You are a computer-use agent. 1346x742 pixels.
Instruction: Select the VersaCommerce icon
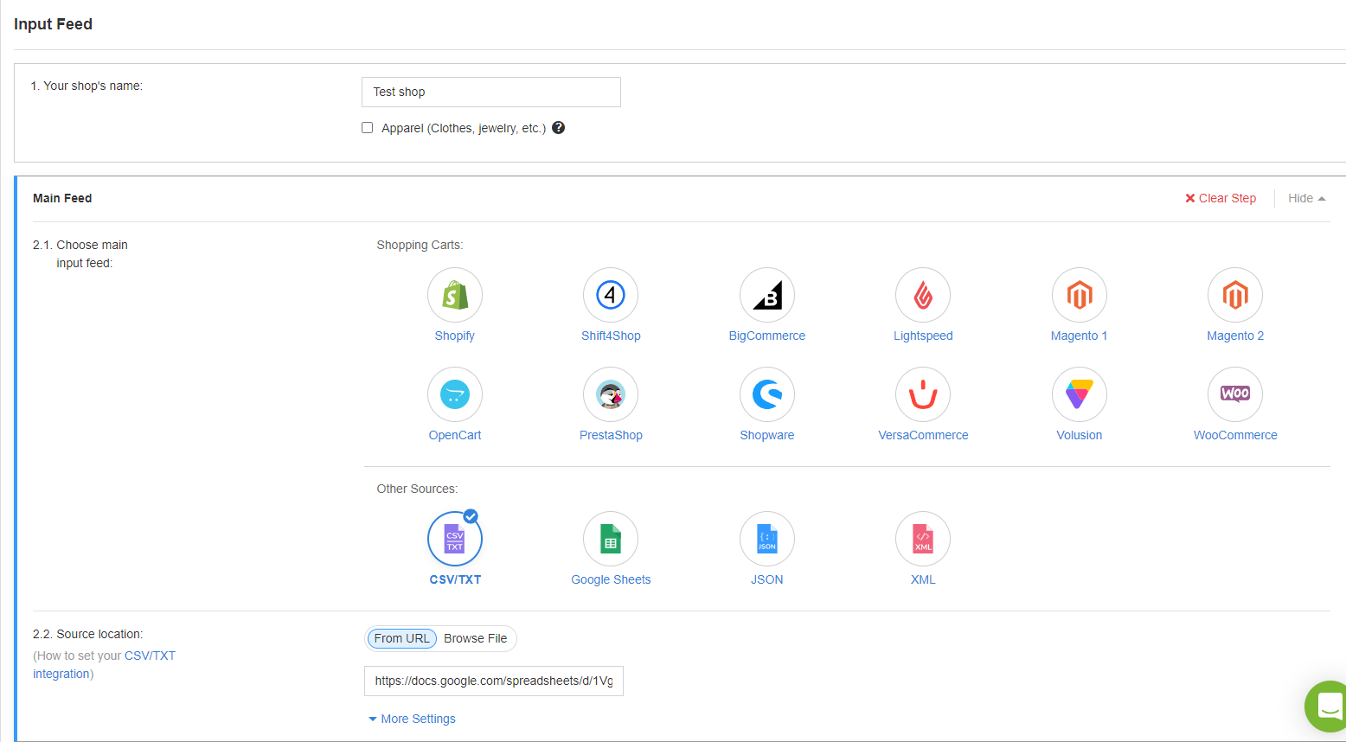click(x=923, y=394)
